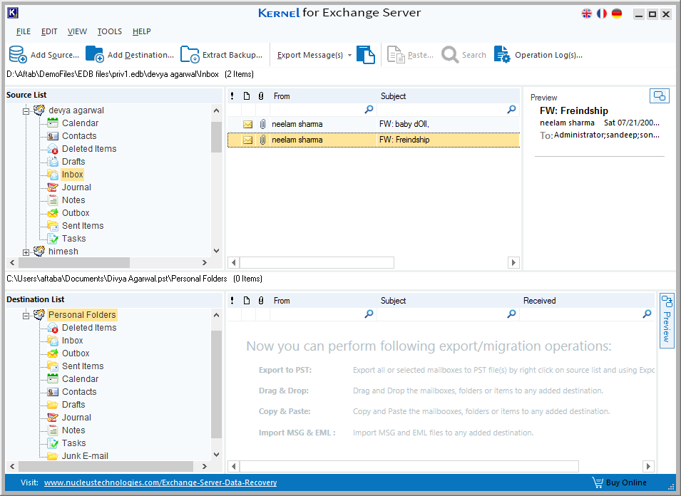Select Journal folder in Source List

coord(76,187)
